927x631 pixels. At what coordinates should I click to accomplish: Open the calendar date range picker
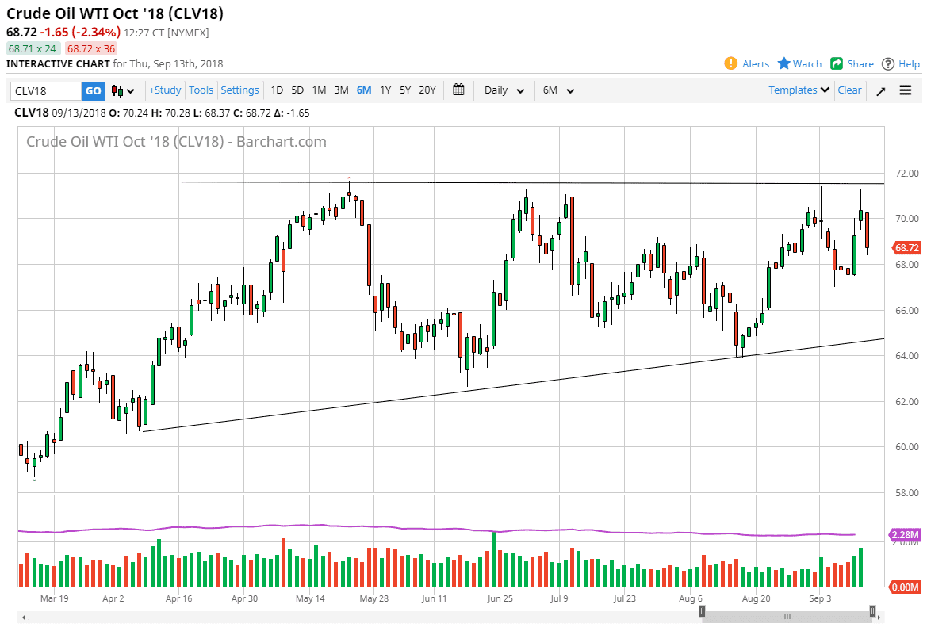point(458,90)
